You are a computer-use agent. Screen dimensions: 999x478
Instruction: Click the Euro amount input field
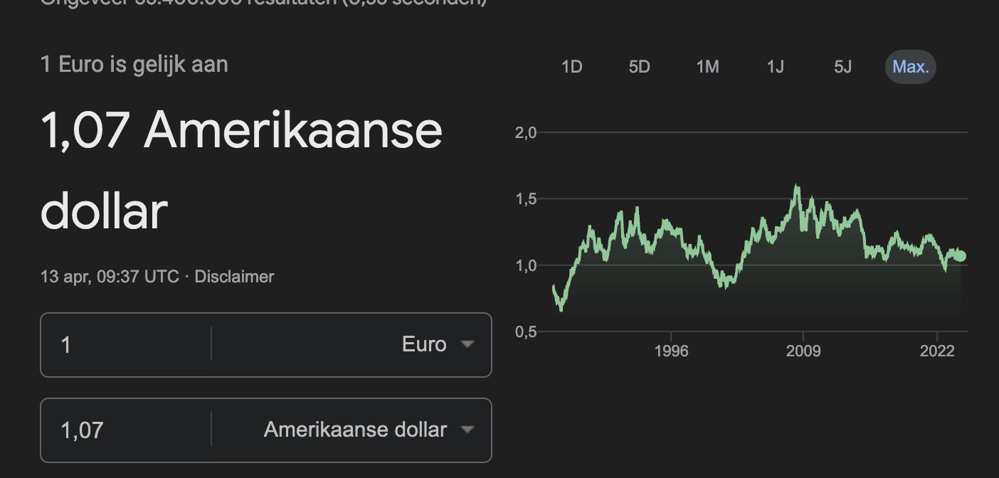[x=126, y=345]
